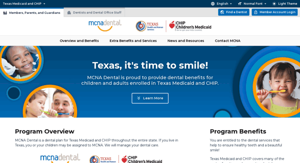Open the News and Resources menu
The image size is (300, 163).
(186, 41)
